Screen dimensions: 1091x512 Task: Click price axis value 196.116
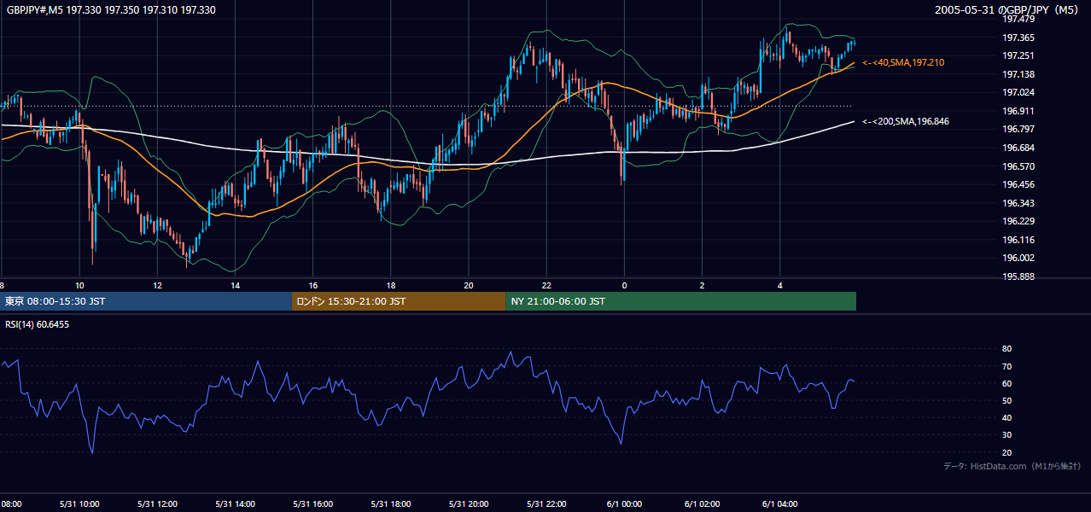[x=1018, y=240]
